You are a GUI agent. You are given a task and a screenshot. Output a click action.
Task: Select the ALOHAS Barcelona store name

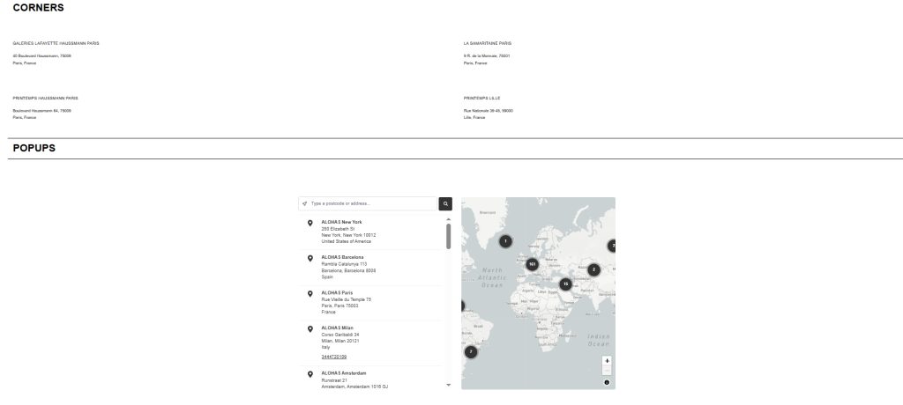point(342,257)
